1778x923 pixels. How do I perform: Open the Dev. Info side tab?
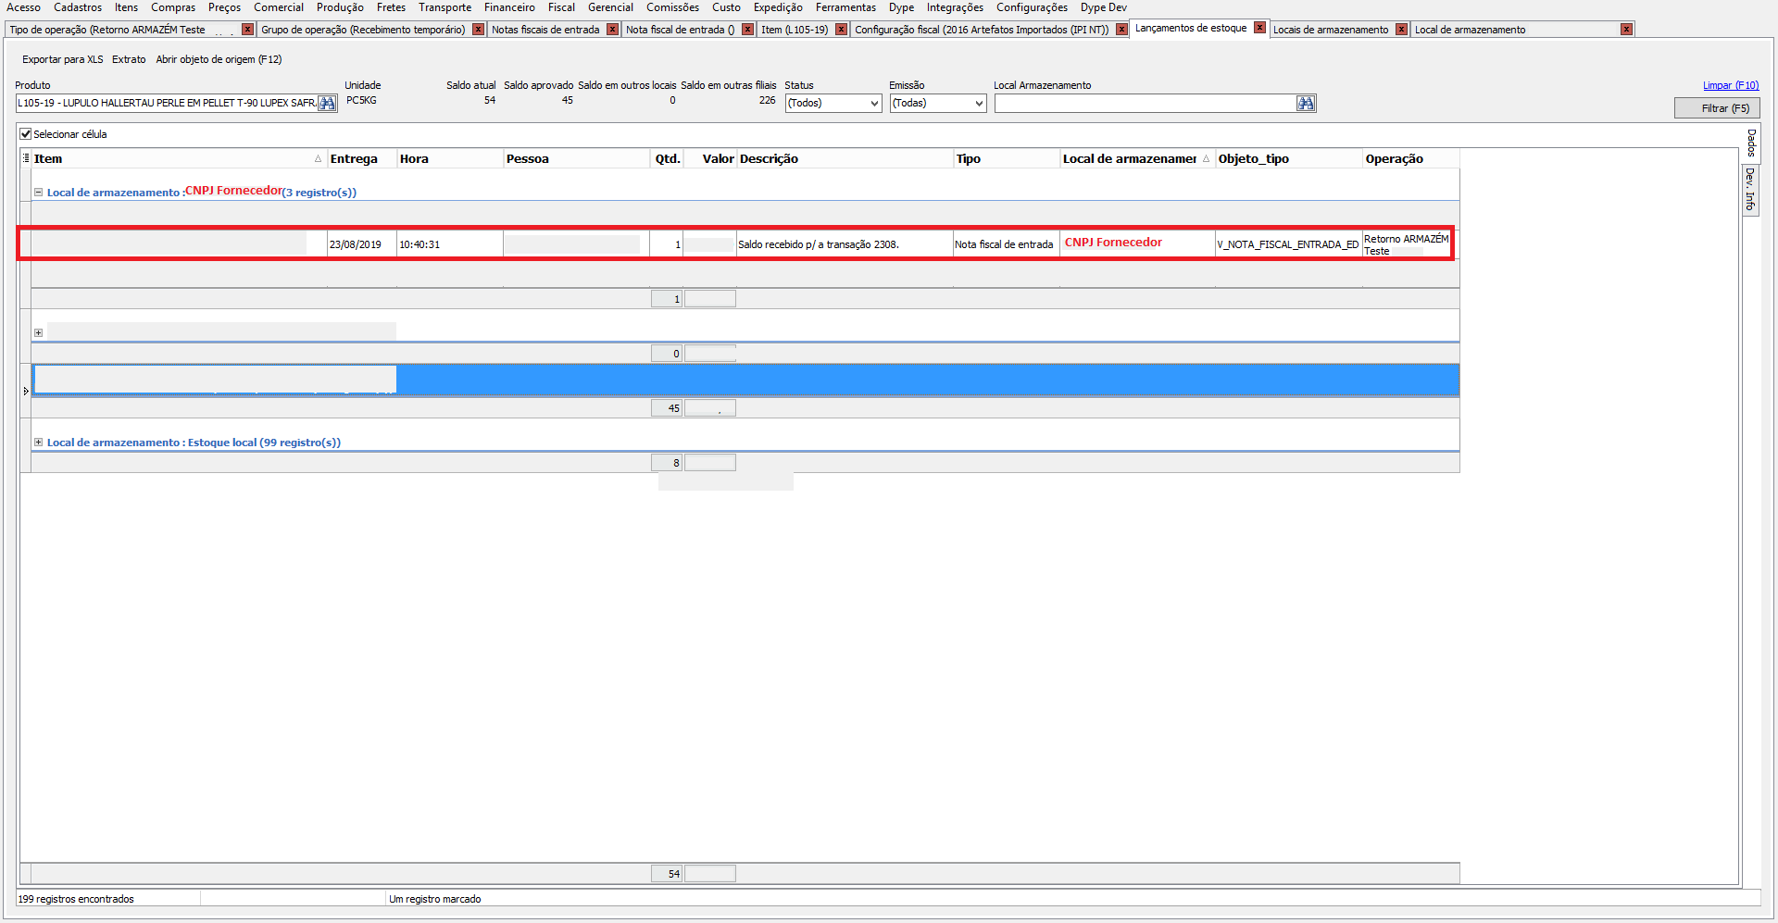point(1750,189)
